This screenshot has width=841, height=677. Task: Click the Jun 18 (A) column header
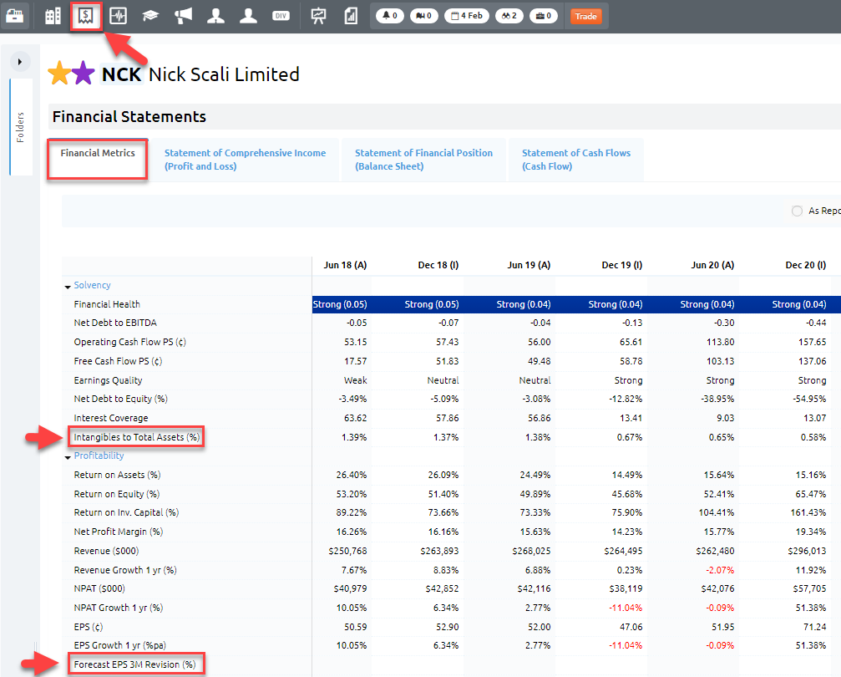[345, 265]
